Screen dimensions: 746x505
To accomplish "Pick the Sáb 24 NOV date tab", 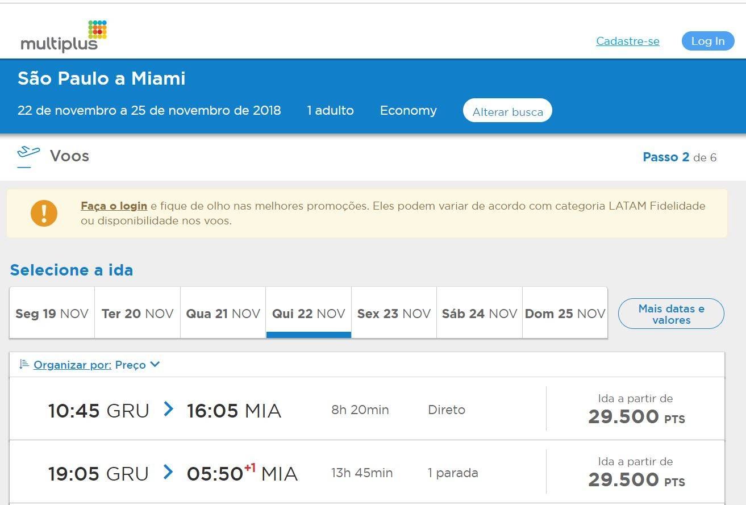I will coord(479,314).
